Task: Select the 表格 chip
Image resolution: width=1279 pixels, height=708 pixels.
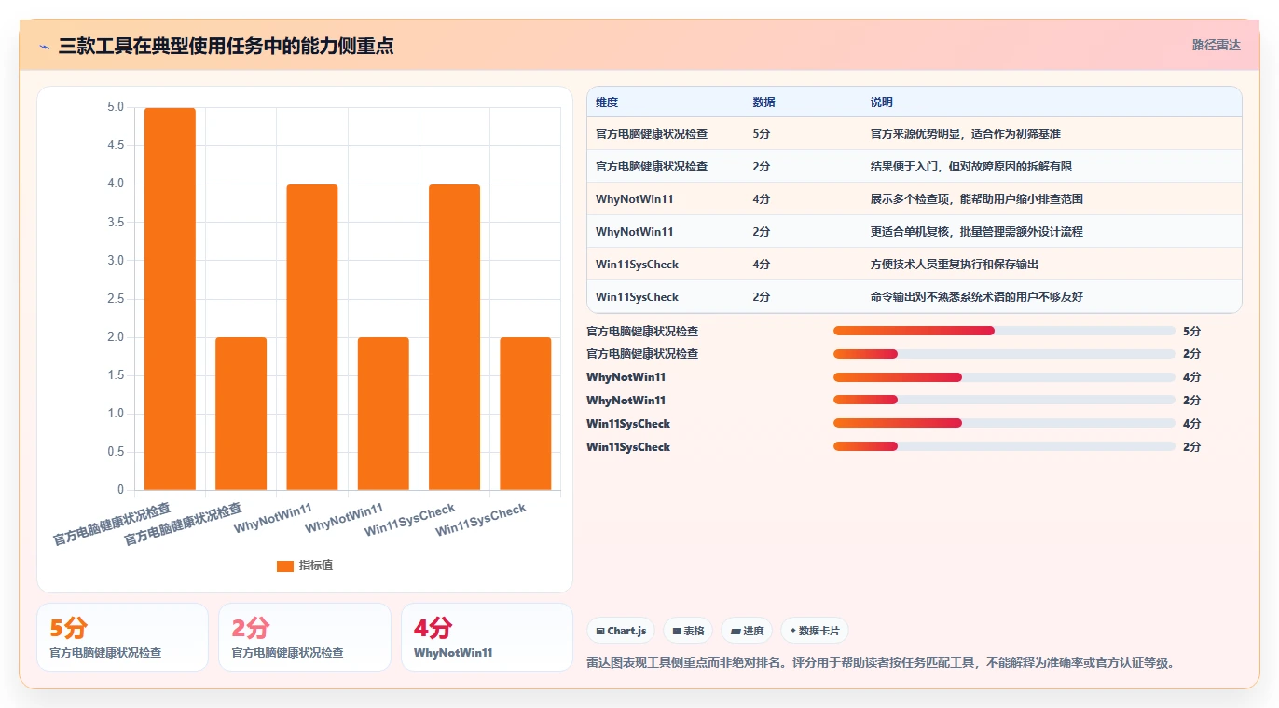Action: pos(688,631)
